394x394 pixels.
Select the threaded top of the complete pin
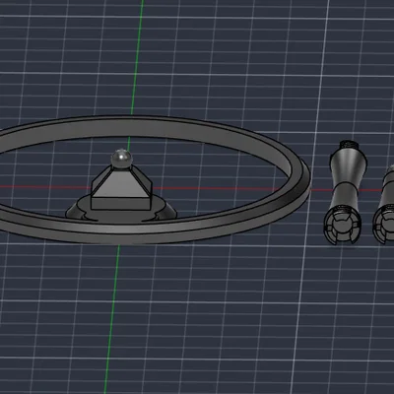click(x=350, y=145)
